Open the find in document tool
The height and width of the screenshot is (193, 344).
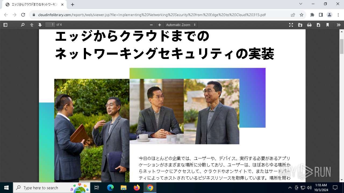click(x=23, y=25)
